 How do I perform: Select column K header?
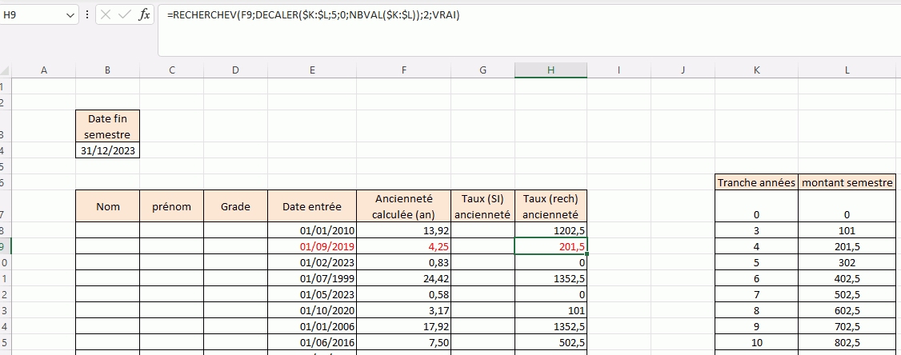pos(756,70)
